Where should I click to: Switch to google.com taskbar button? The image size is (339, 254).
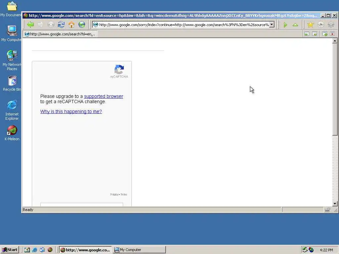85,250
